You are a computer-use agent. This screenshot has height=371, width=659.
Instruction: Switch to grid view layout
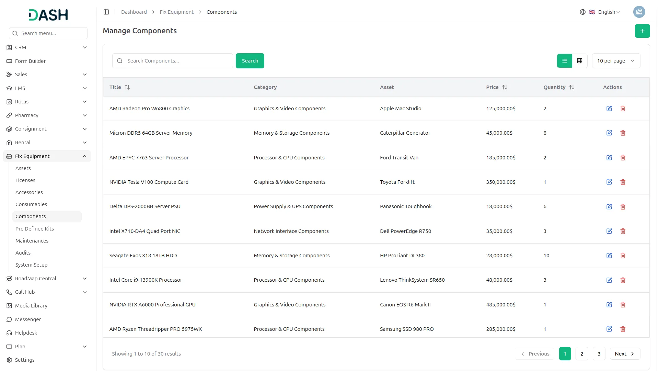(579, 61)
